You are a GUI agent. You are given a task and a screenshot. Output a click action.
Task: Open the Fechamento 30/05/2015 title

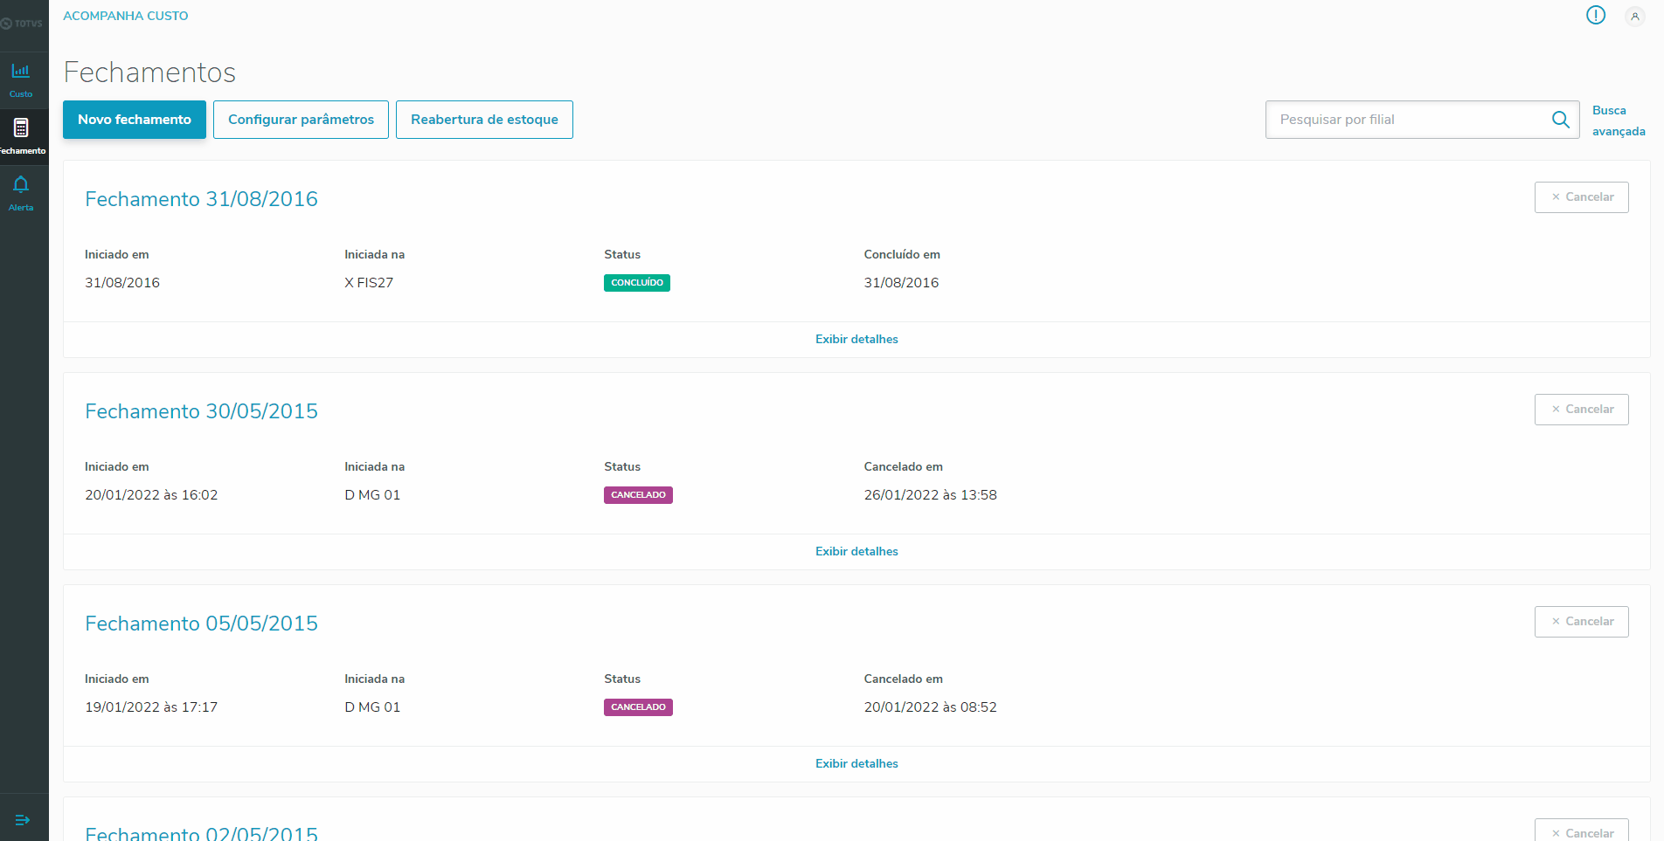tap(201, 411)
